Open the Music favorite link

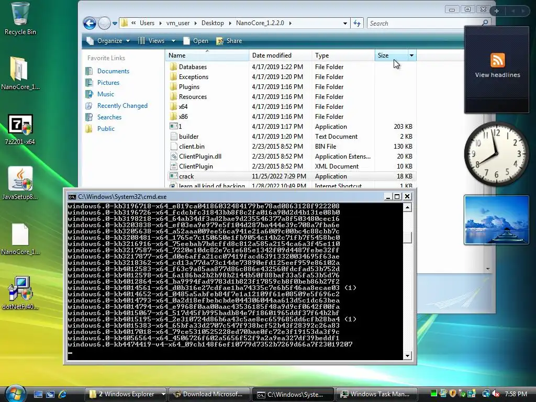tap(105, 94)
